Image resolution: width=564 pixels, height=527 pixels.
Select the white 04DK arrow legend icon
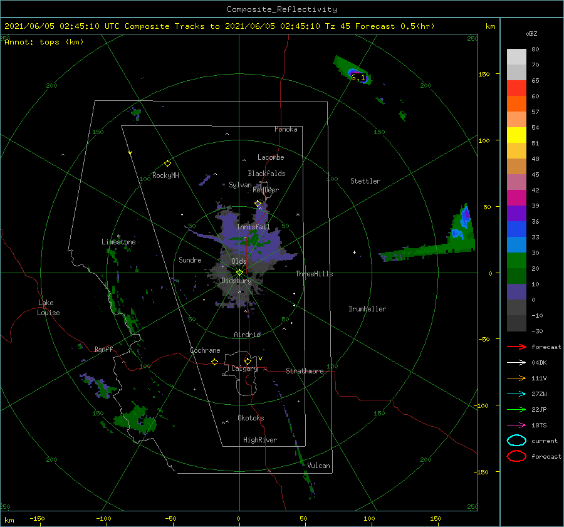click(516, 362)
